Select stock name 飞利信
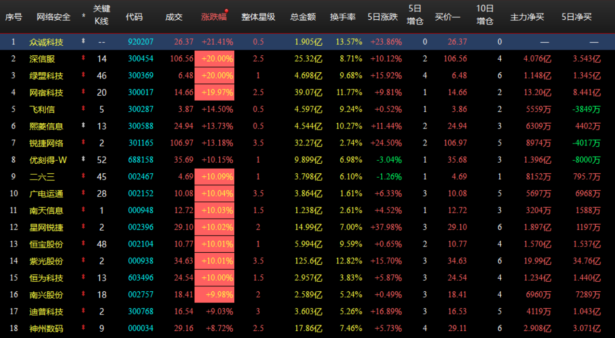Viewport: 615px width, 338px height. (42, 109)
